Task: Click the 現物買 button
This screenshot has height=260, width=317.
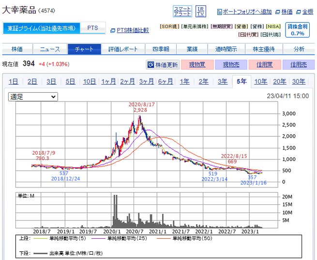Action: [x=197, y=65]
